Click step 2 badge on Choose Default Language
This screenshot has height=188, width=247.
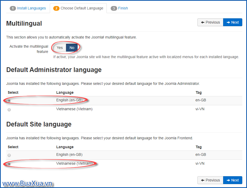(56, 8)
